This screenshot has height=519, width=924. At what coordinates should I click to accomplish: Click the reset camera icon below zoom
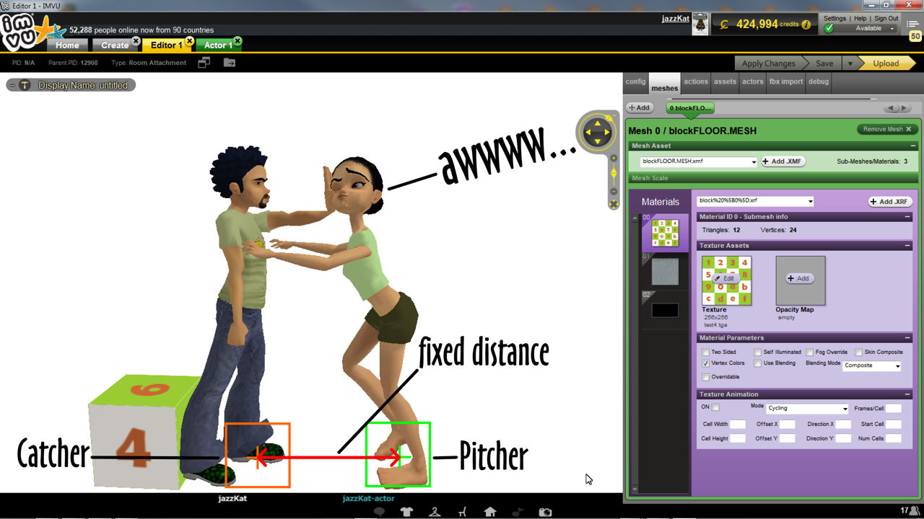614,205
